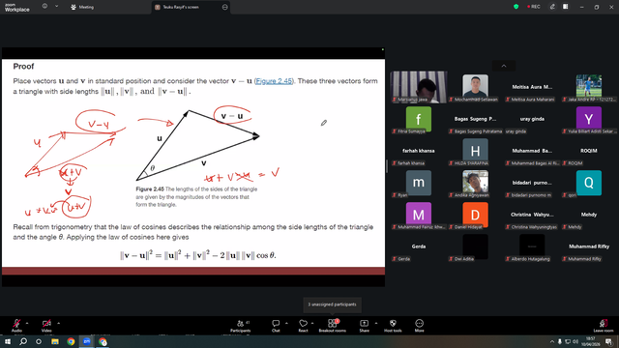Start video with the Video icon
619x348 pixels.
tap(46, 325)
